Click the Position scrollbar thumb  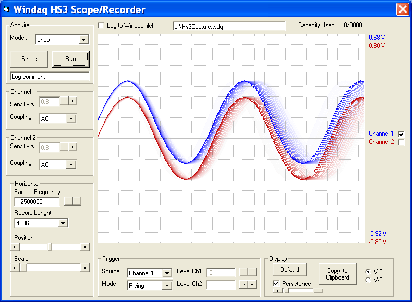click(x=50, y=247)
